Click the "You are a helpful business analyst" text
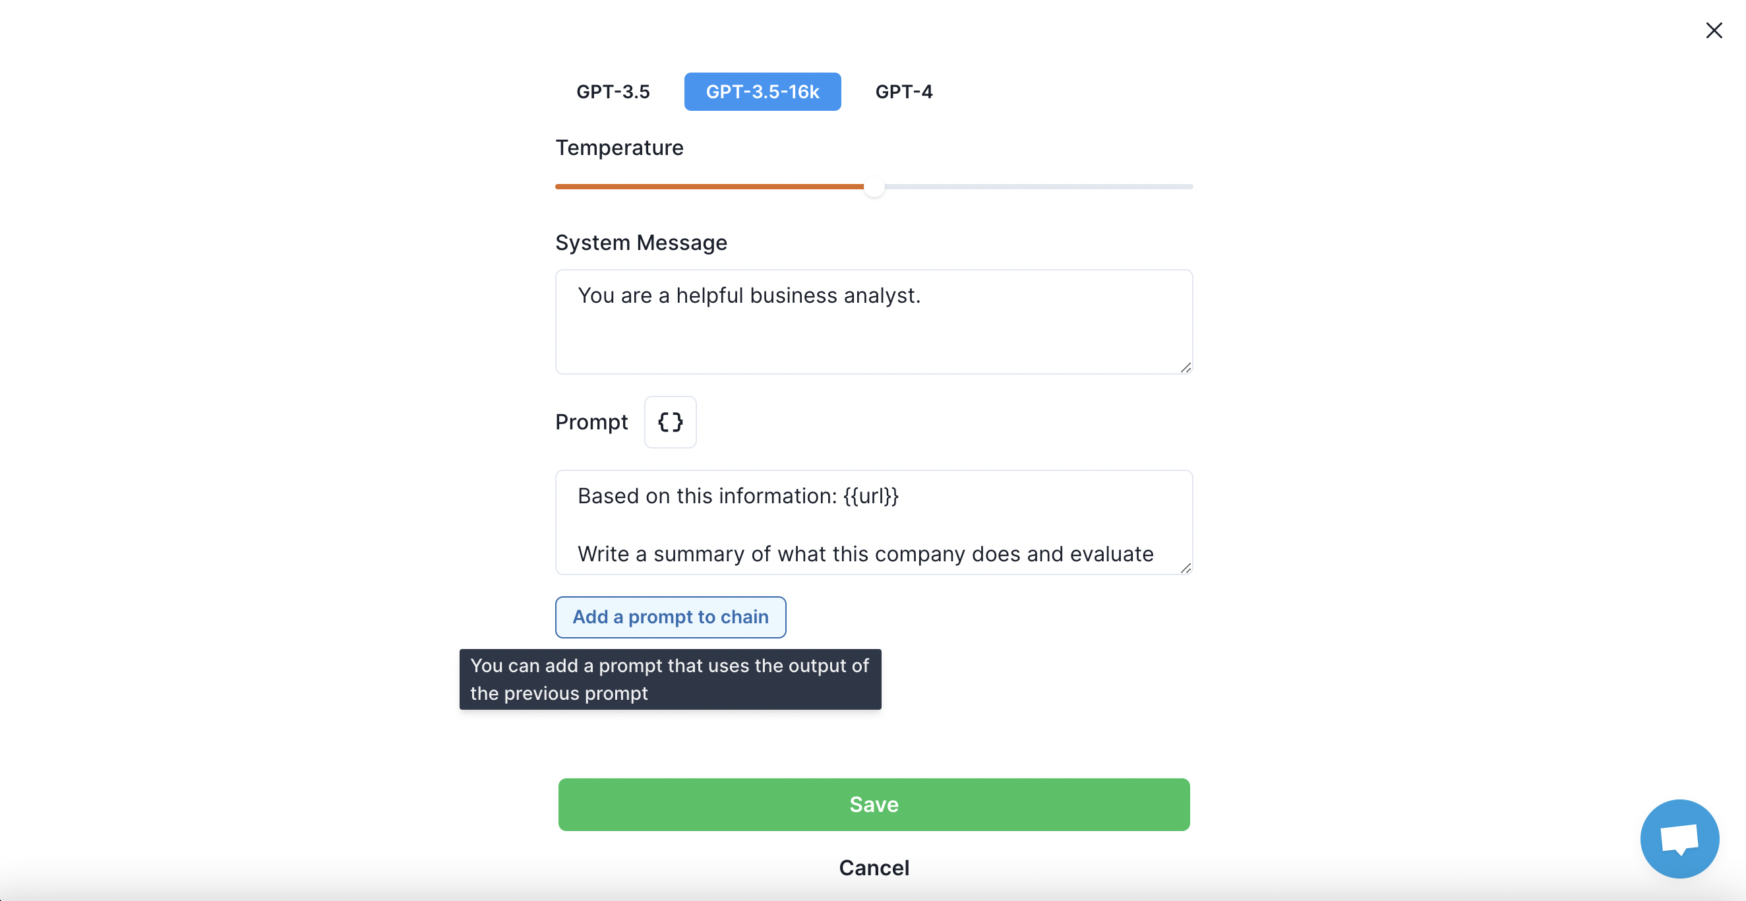1746x901 pixels. click(749, 295)
